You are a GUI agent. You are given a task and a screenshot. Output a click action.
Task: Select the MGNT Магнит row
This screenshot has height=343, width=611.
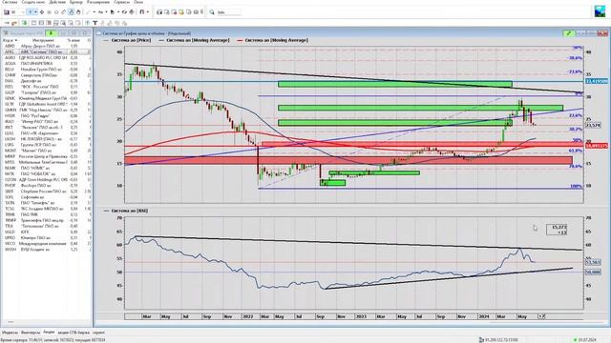[x=47, y=151]
